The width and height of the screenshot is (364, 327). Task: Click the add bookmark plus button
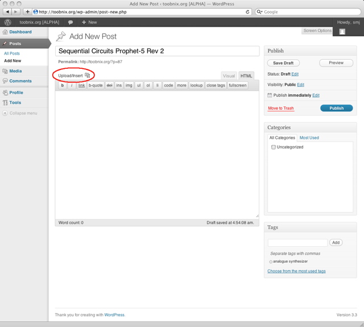point(27,11)
